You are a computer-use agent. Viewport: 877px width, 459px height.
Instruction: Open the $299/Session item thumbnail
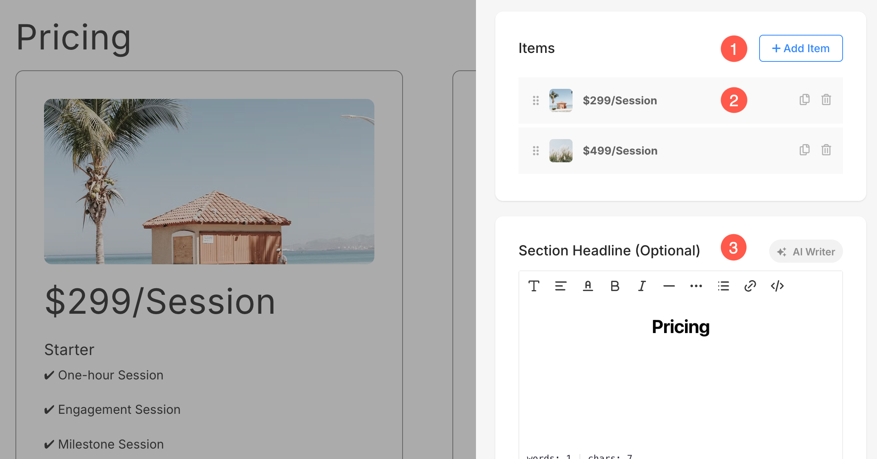coord(561,100)
